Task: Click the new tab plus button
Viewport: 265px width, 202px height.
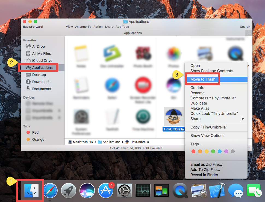Action: [249, 33]
